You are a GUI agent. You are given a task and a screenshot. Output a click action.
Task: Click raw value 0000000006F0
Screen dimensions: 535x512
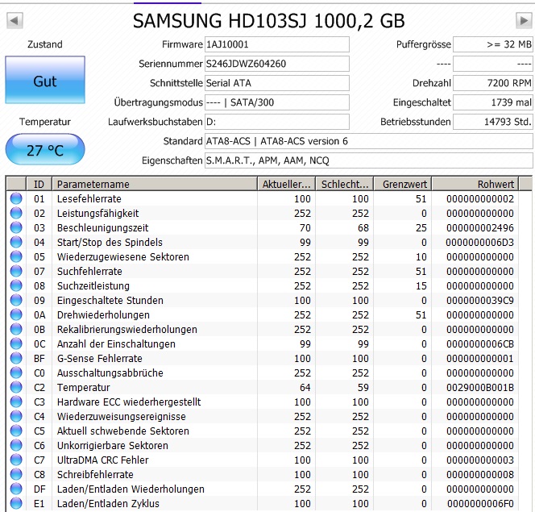(479, 503)
